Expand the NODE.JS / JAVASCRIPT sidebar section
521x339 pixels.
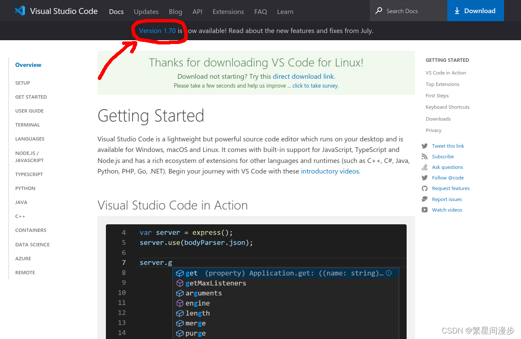[30, 157]
